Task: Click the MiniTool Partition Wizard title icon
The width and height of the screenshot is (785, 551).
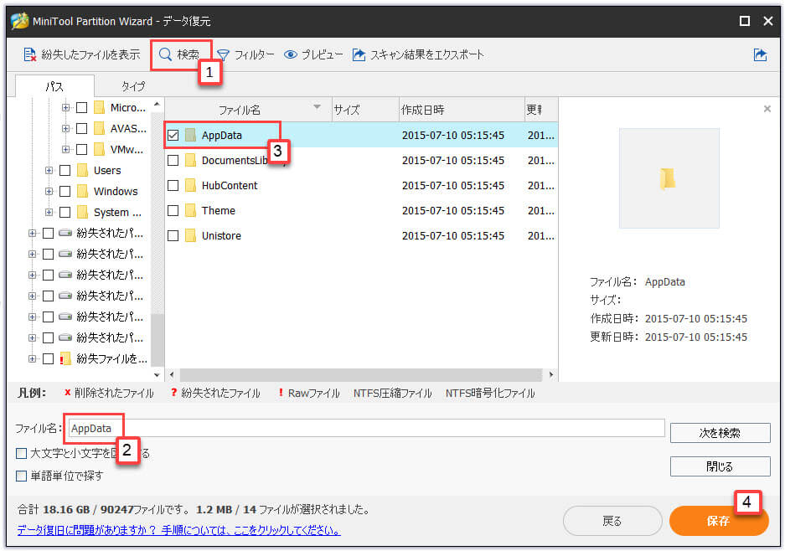Action: (19, 21)
